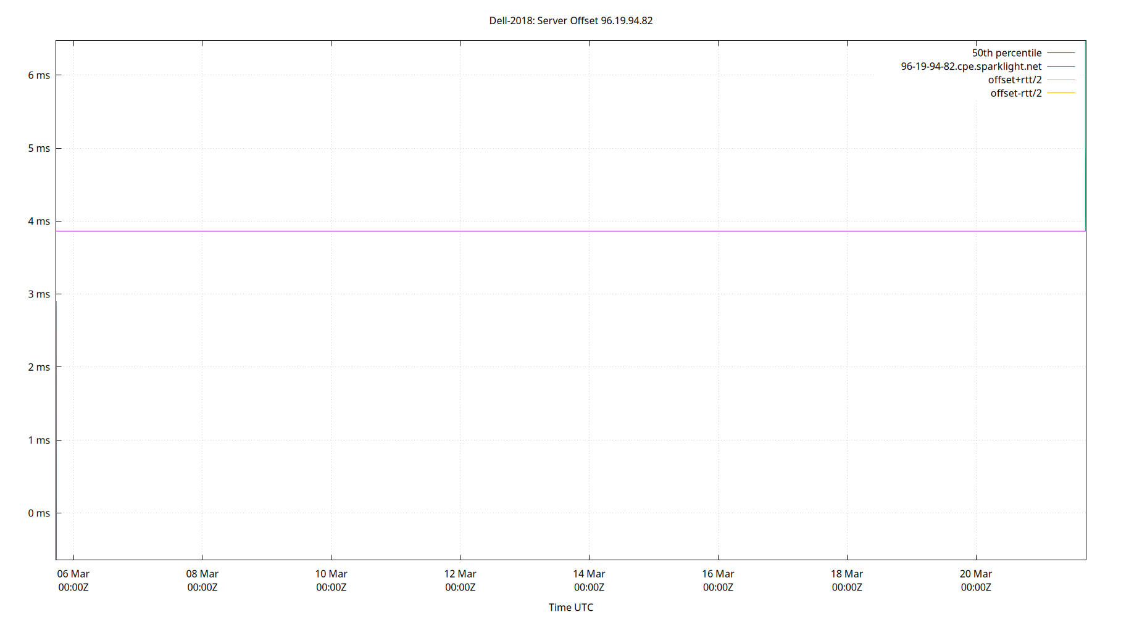
Task: Click the 3 ms gridline tick mark
Action: click(60, 294)
